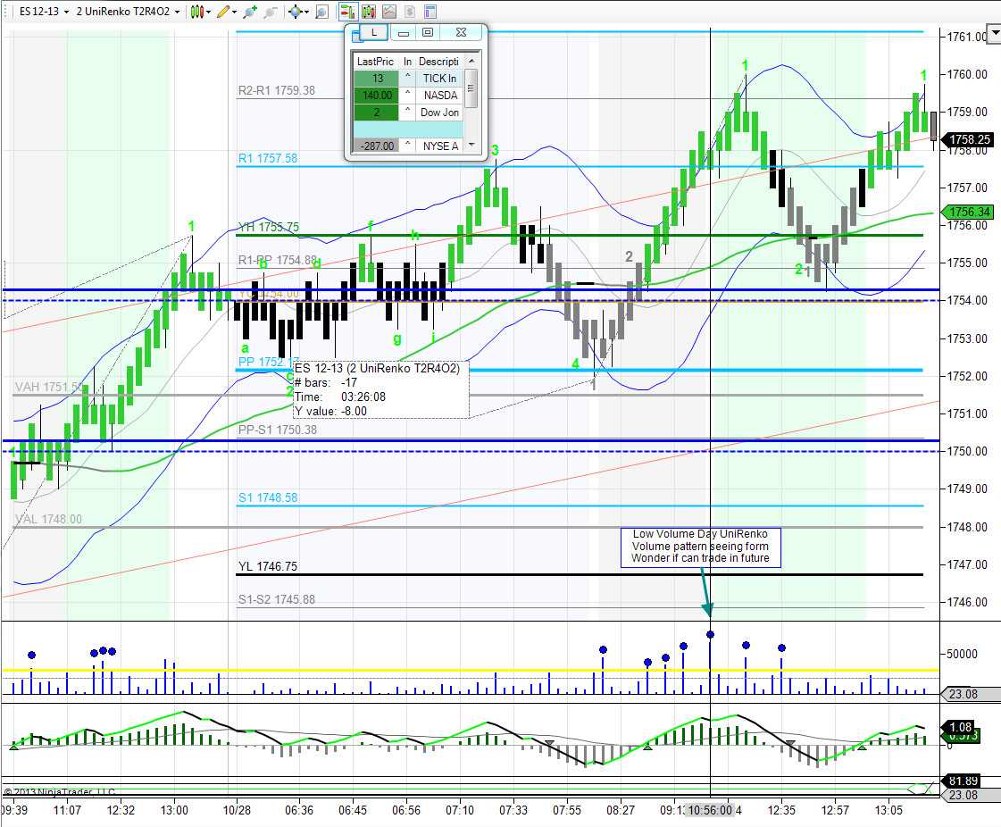This screenshot has height=827, width=1001.
Task: Expand the drawing tools dropdown arrow
Action: (234, 13)
